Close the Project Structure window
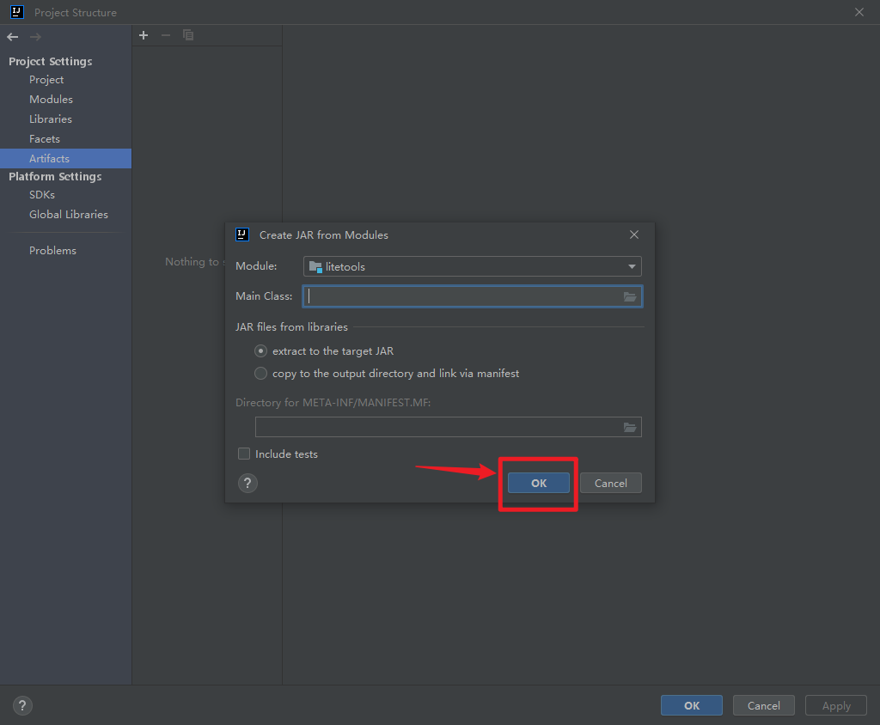The image size is (880, 725). pyautogui.click(x=859, y=12)
